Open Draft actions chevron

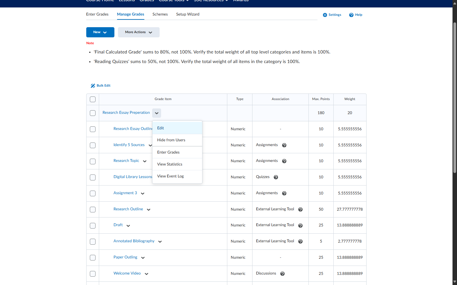[128, 226]
